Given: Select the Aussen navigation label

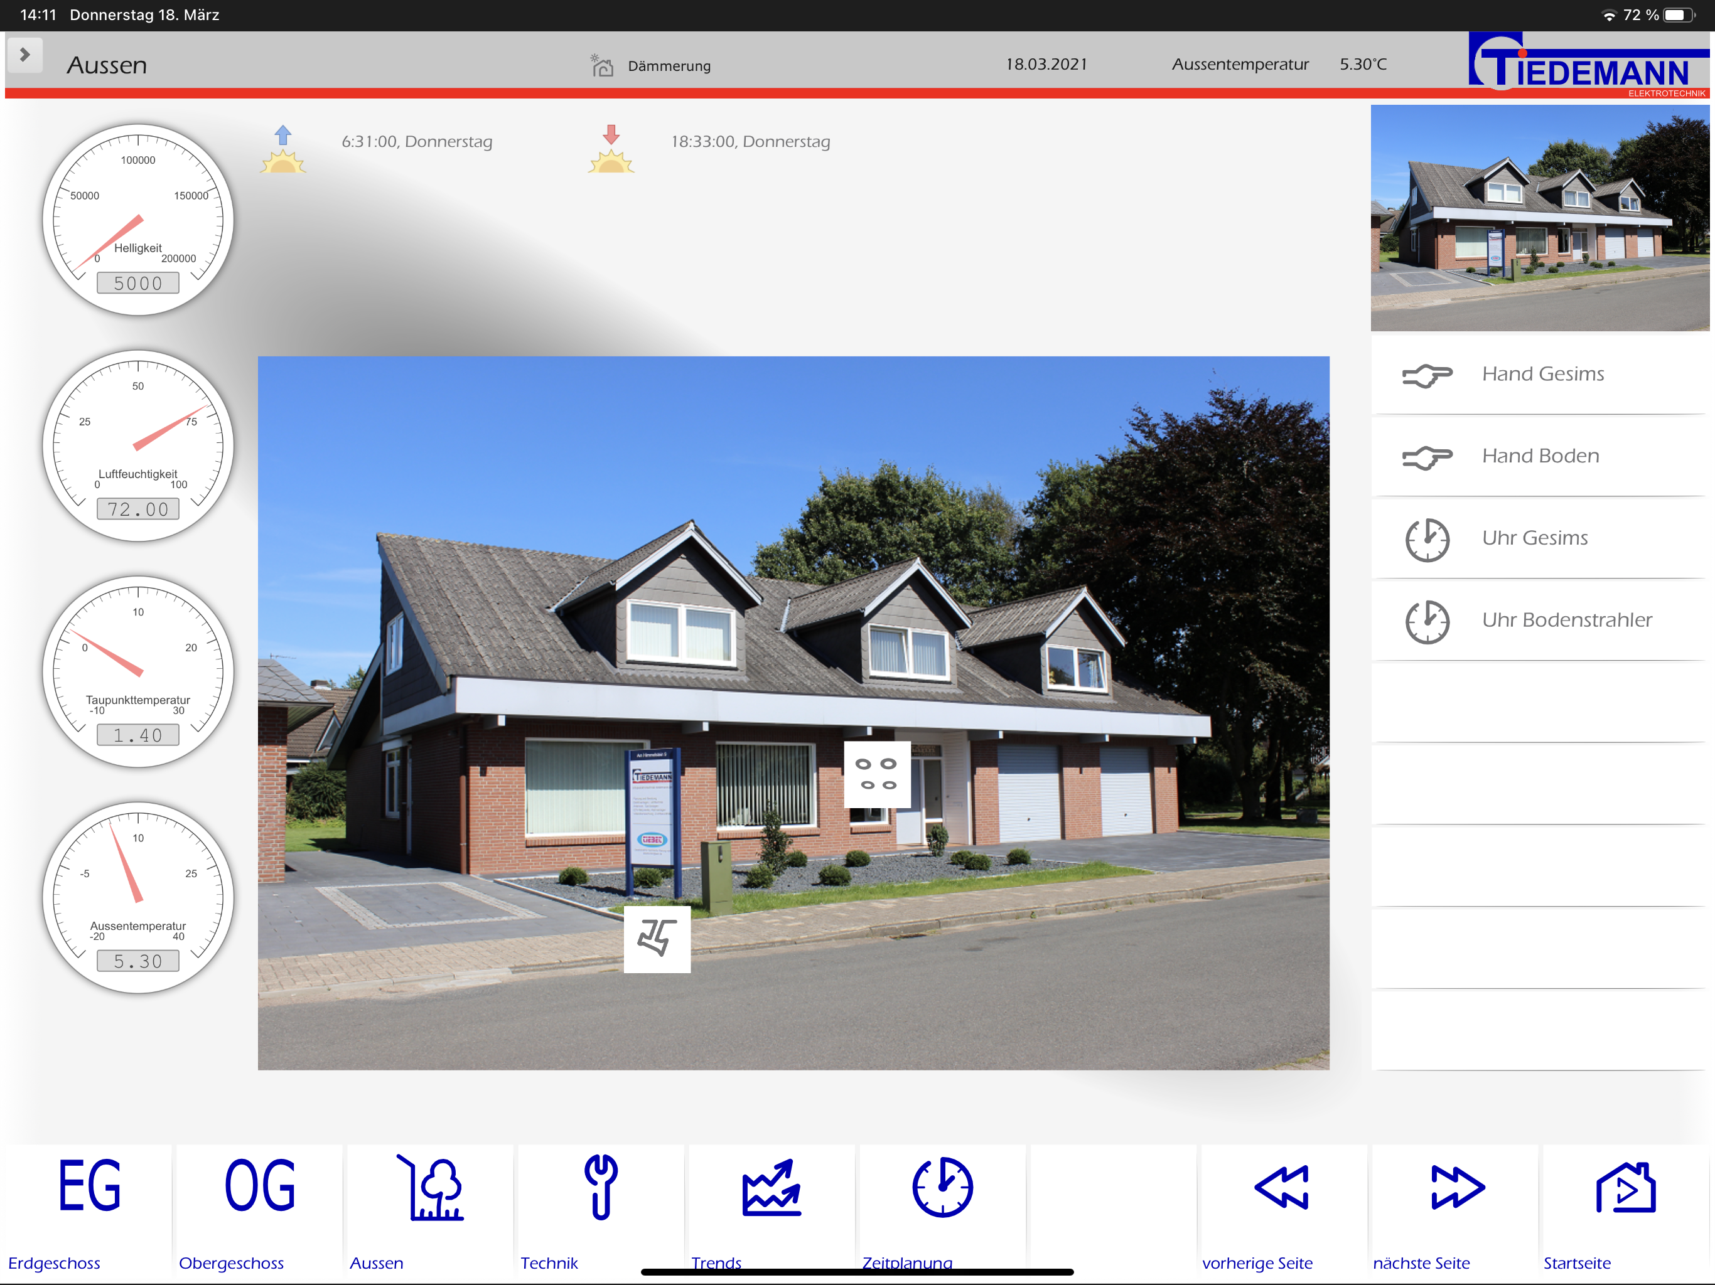Looking at the screenshot, I should pyautogui.click(x=376, y=1262).
